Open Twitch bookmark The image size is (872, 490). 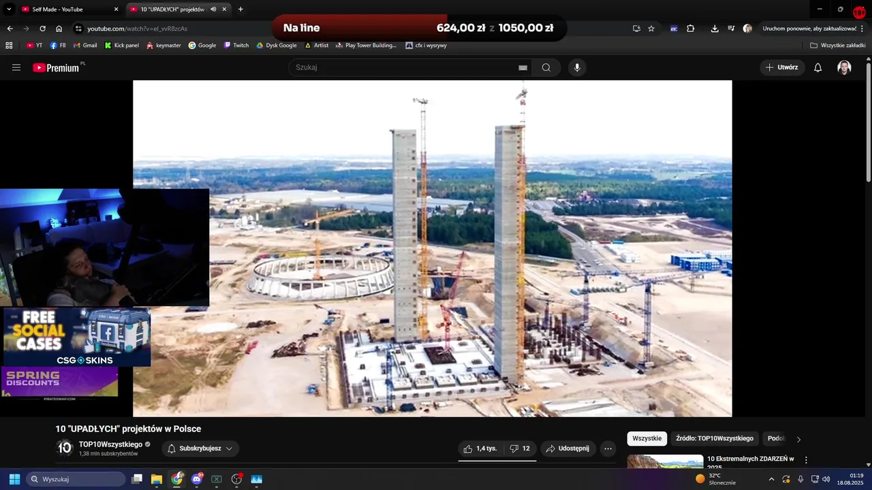(236, 46)
